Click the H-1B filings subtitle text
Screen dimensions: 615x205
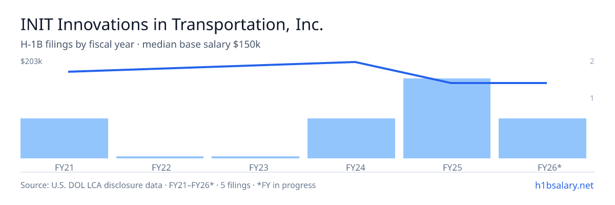[x=140, y=45]
